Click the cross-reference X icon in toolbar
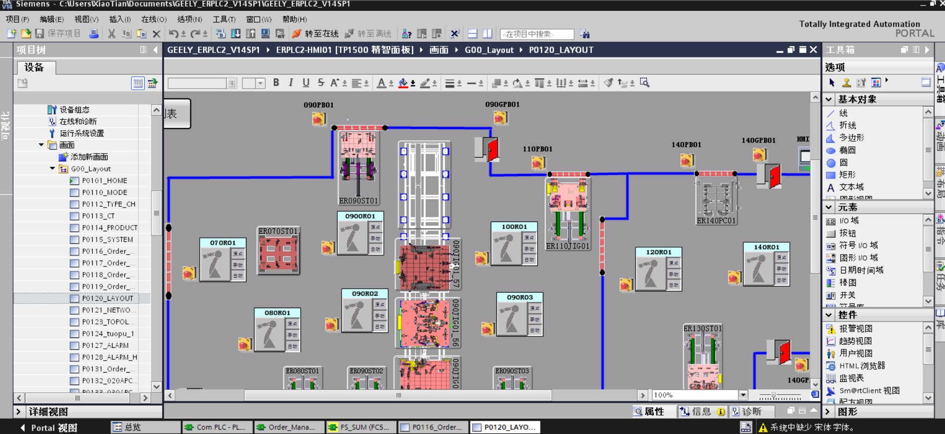Screen dimensions: 945x434 [454, 34]
